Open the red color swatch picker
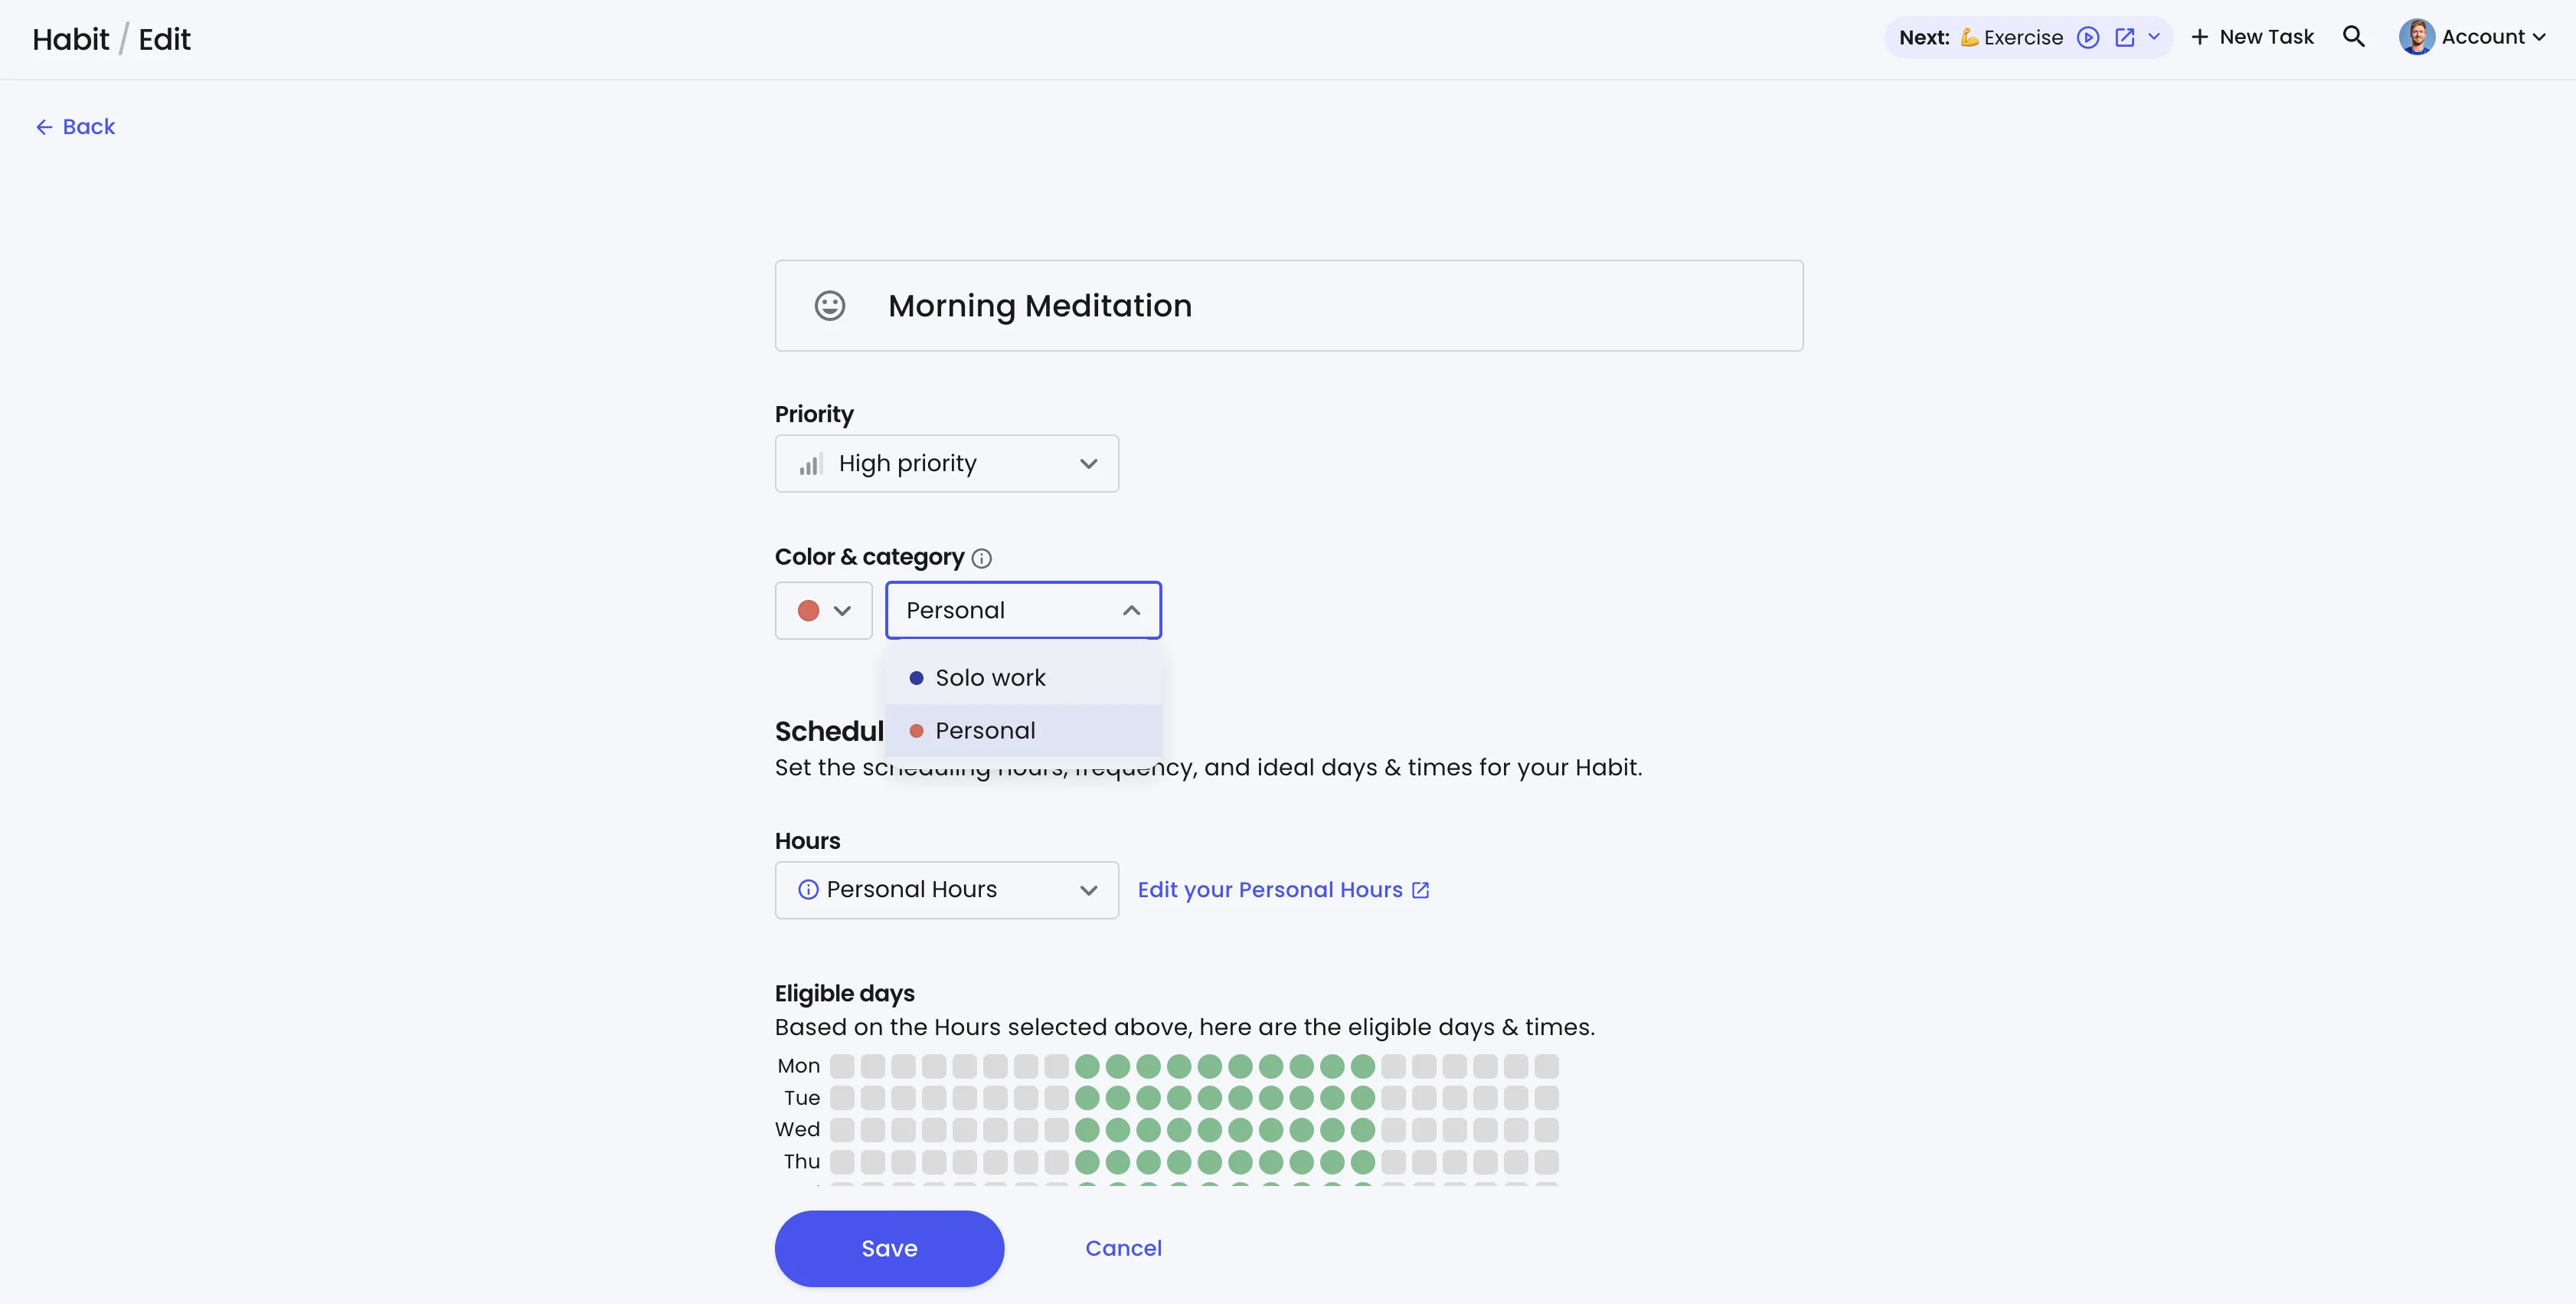The width and height of the screenshot is (2576, 1304). click(x=823, y=611)
